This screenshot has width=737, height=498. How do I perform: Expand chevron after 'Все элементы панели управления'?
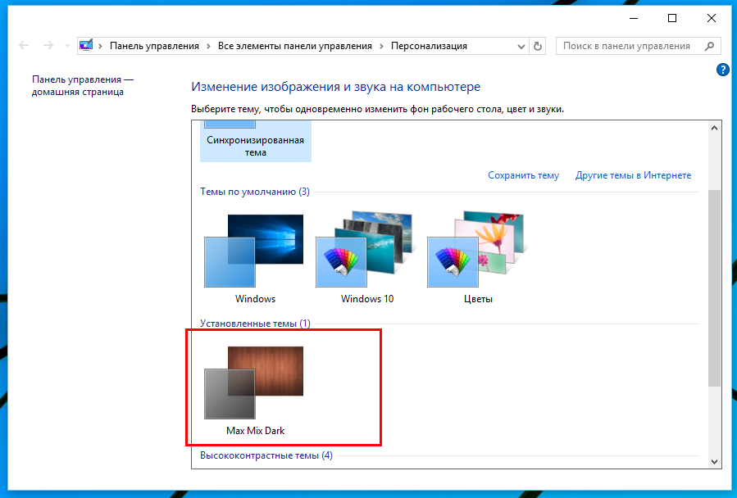381,46
